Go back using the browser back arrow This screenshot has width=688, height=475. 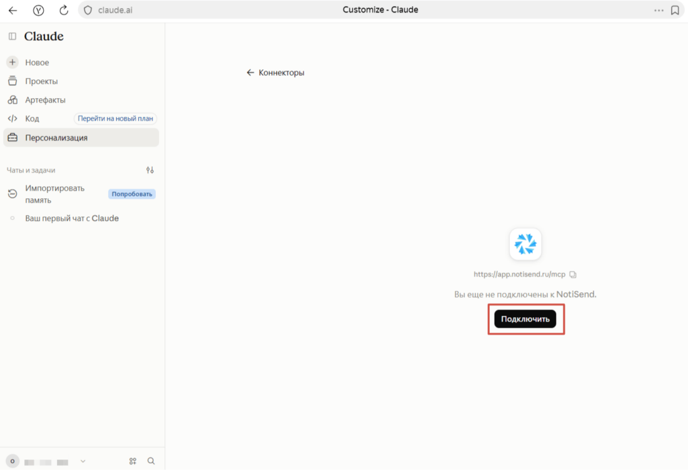[13, 10]
